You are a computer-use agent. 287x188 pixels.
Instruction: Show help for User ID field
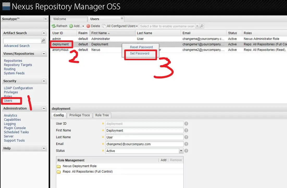pyautogui.click(x=186, y=124)
